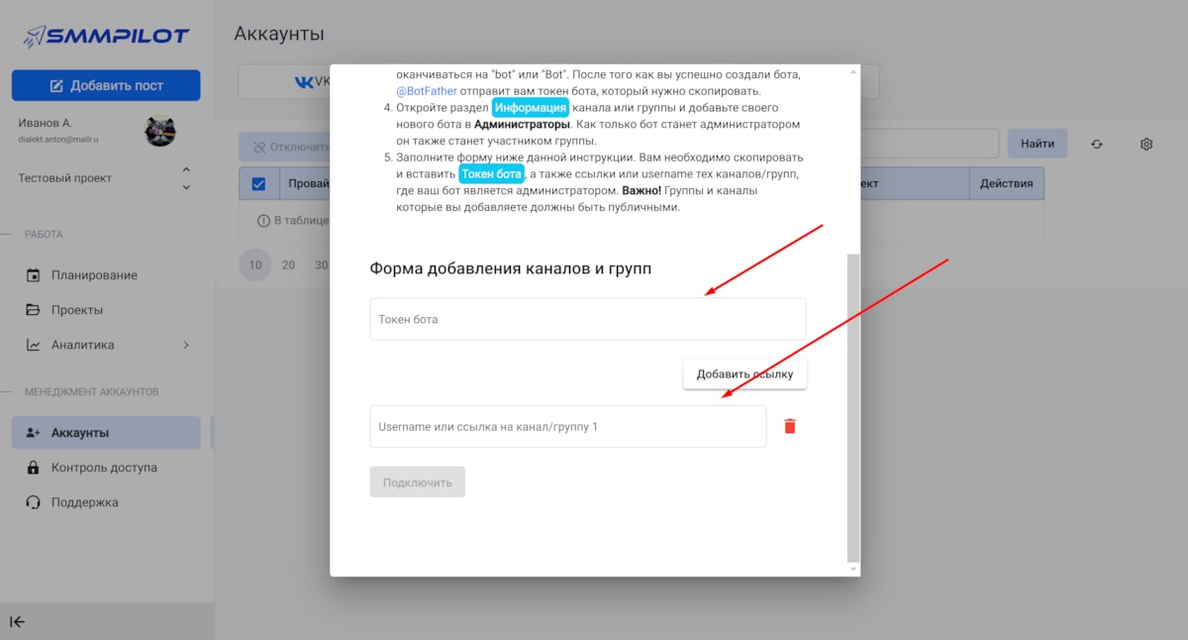Image resolution: width=1188 pixels, height=640 pixels.
Task: Collapse the sidebar with arrow icon
Action: (x=18, y=622)
